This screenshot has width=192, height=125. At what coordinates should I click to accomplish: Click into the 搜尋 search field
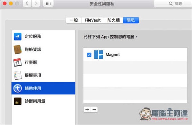[173, 4]
